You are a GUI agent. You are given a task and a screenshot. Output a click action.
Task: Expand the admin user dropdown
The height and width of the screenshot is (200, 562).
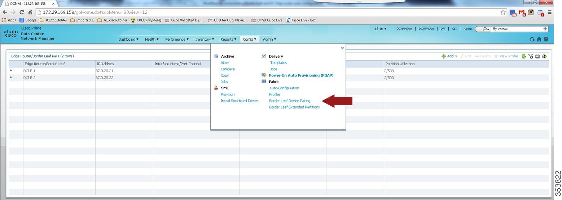380,28
